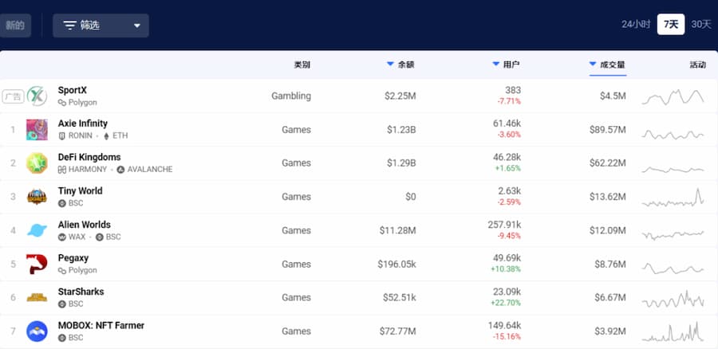The image size is (718, 349).
Task: Click the MOBOX activity sparkline chart
Action: click(673, 332)
